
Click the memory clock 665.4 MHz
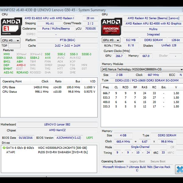[123, 142]
